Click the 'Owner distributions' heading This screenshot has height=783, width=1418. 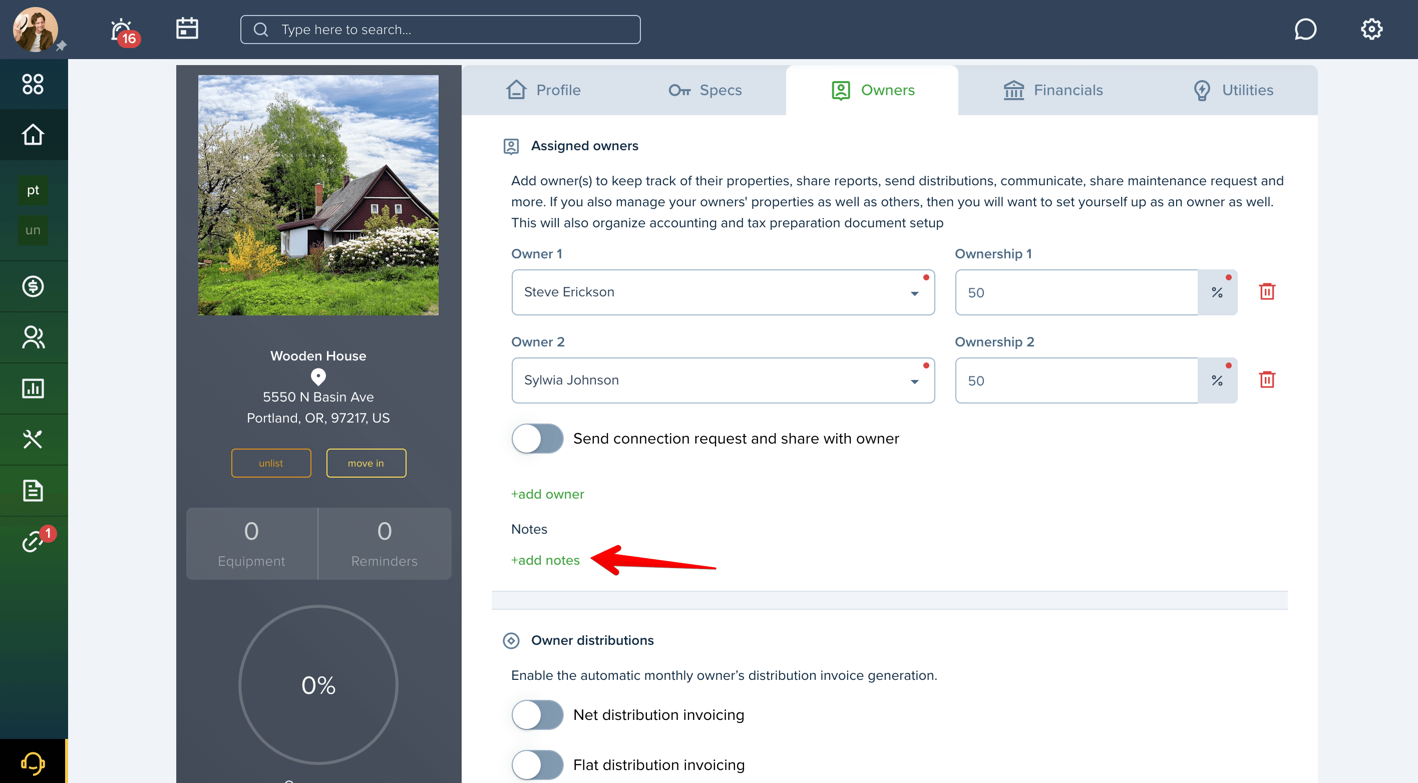[592, 640]
